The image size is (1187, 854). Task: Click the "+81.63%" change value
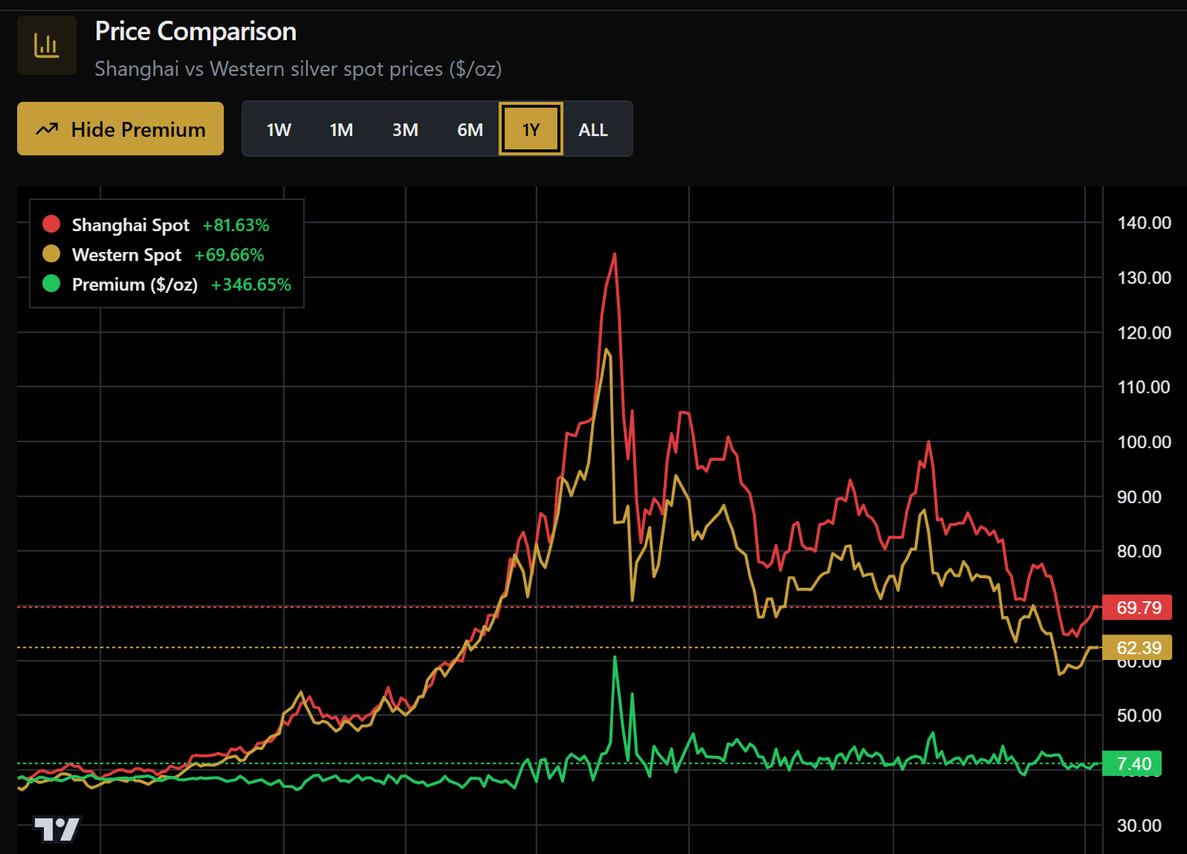point(236,225)
